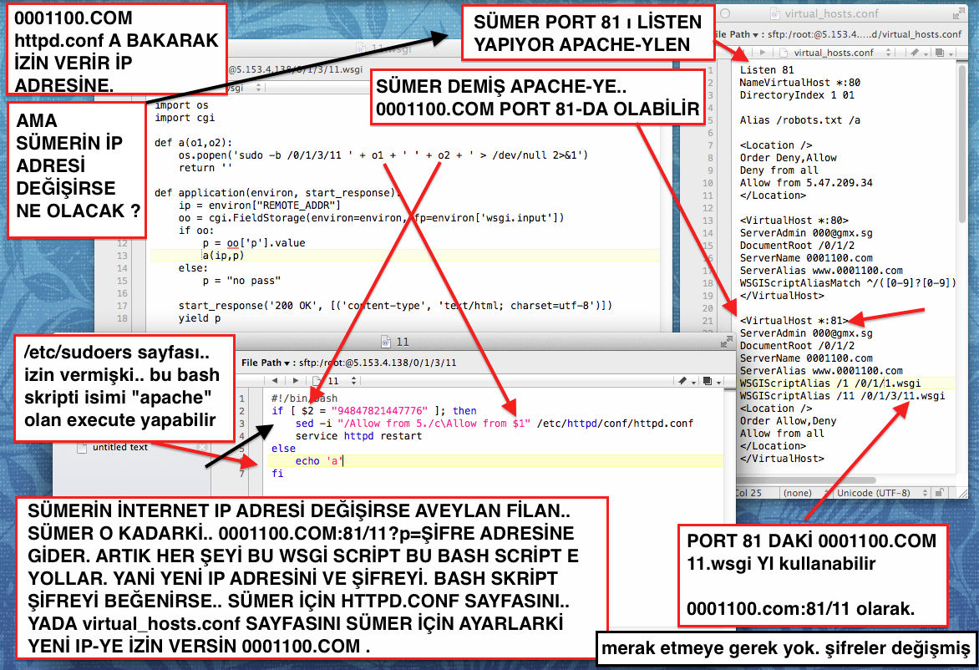Click the virtual_hosts.conf title bar document icon
Viewport: 979px width, 670px height.
775,13
